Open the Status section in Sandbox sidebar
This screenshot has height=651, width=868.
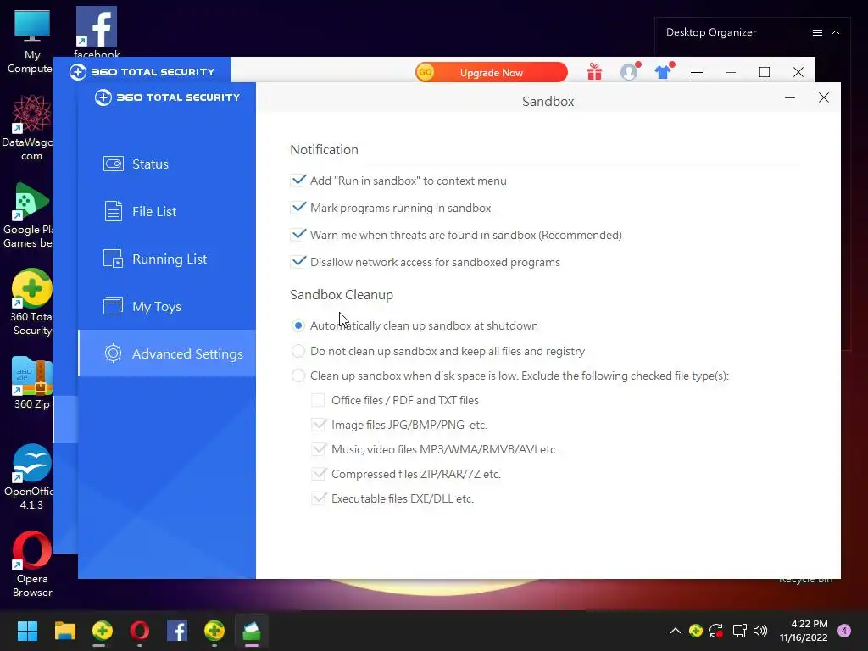pyautogui.click(x=167, y=164)
